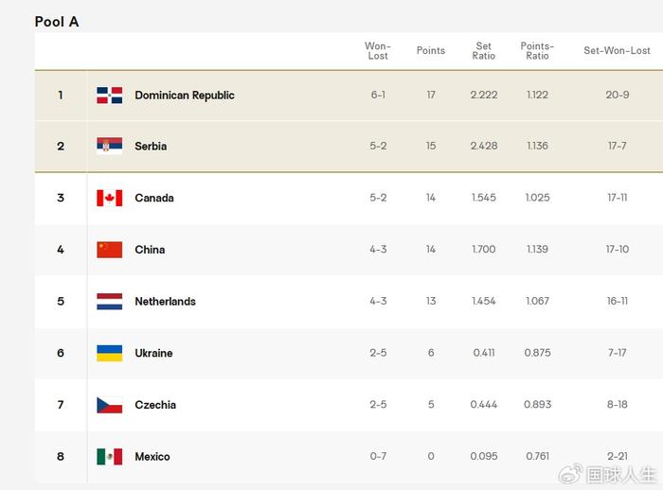
Task: Select the Canada team name
Action: pyautogui.click(x=154, y=198)
